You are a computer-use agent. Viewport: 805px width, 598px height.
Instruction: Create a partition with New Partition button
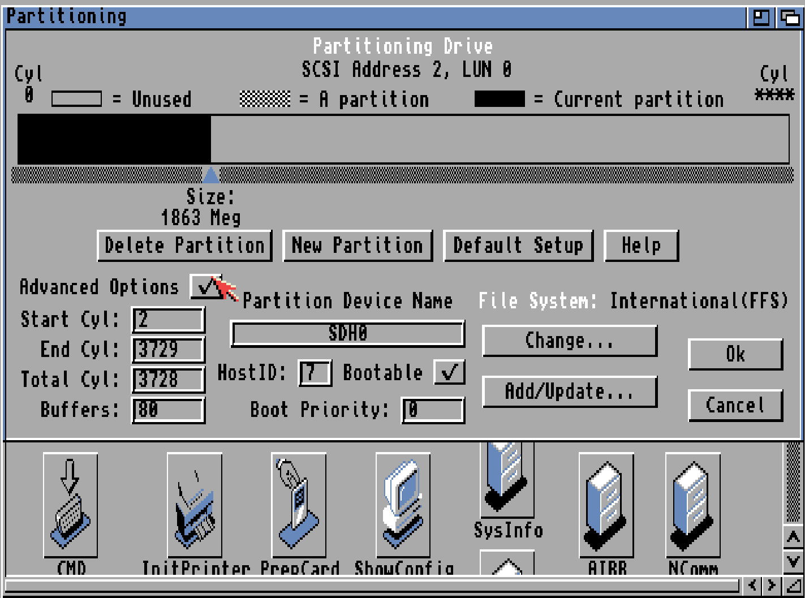358,246
